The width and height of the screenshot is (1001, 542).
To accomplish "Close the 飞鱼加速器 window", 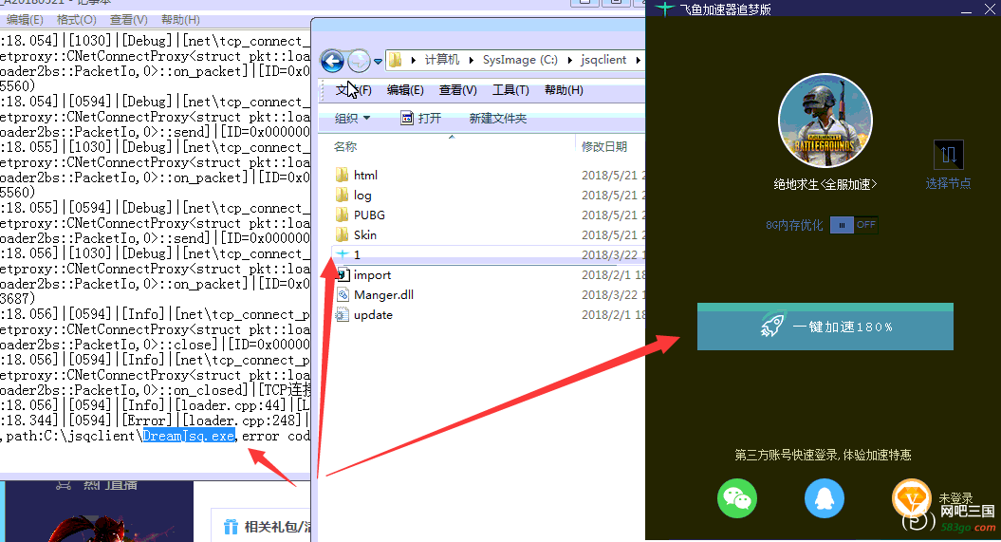I will (989, 9).
